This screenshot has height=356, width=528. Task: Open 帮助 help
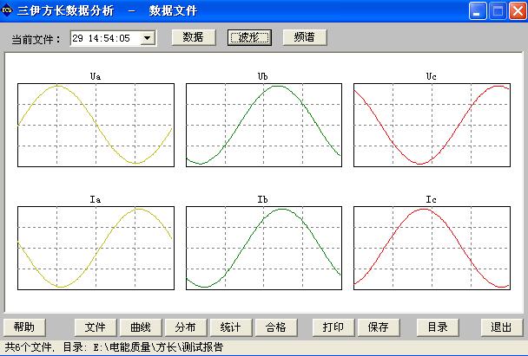click(24, 327)
